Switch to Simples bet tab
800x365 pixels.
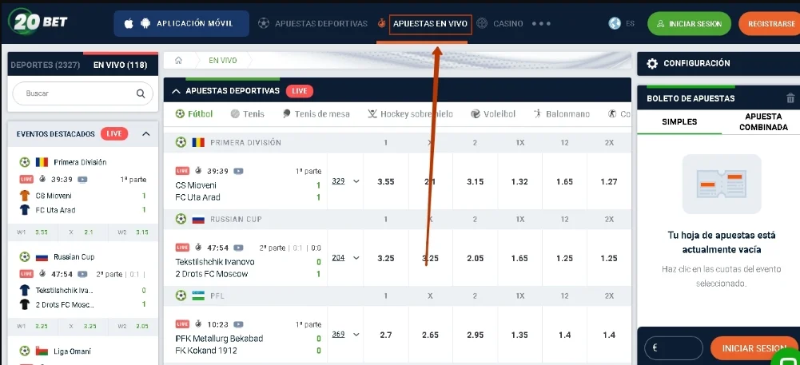pos(679,122)
